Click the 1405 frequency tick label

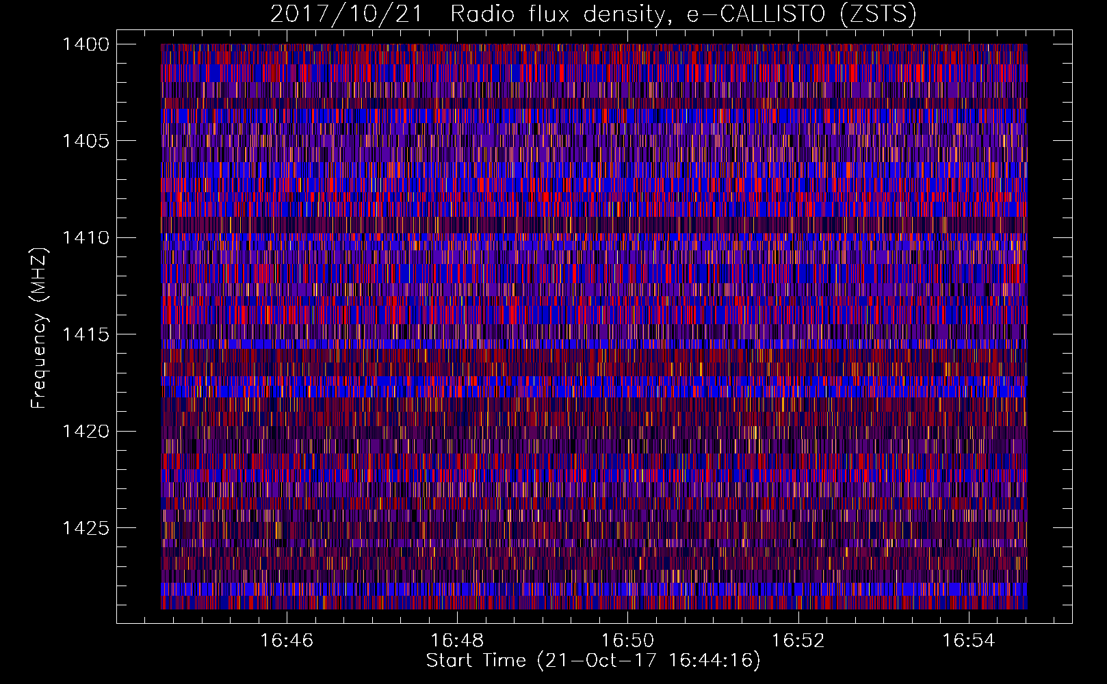[86, 141]
